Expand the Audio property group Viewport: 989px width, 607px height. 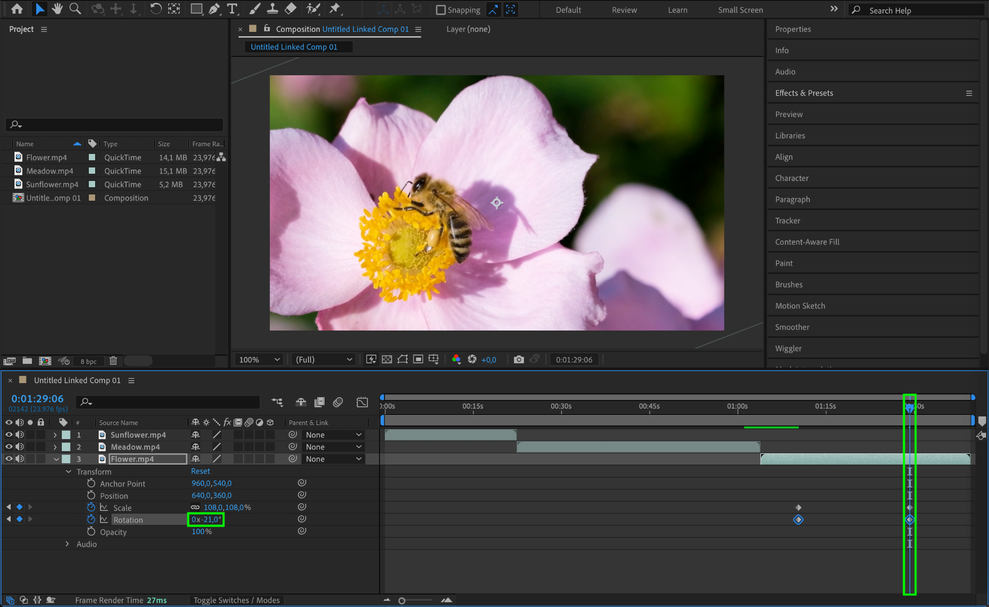pos(68,544)
